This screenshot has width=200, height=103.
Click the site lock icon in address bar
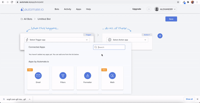click(x=17, y=2)
